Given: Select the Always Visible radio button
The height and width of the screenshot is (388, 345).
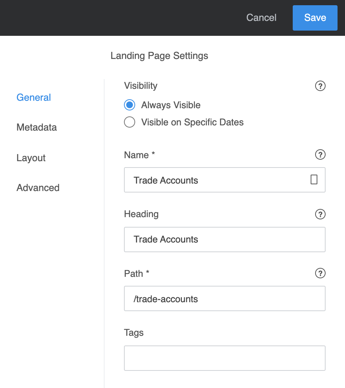Looking at the screenshot, I should coord(130,105).
